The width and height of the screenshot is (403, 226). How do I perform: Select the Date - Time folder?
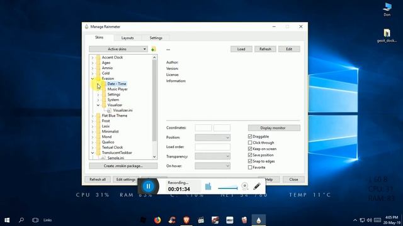(116, 83)
